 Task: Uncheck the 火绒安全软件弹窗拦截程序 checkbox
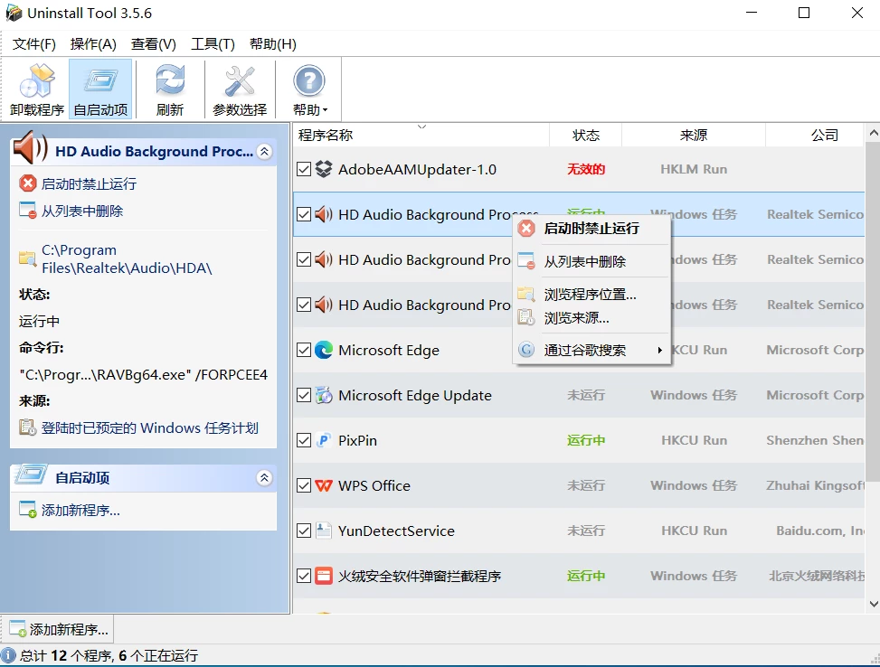point(304,576)
